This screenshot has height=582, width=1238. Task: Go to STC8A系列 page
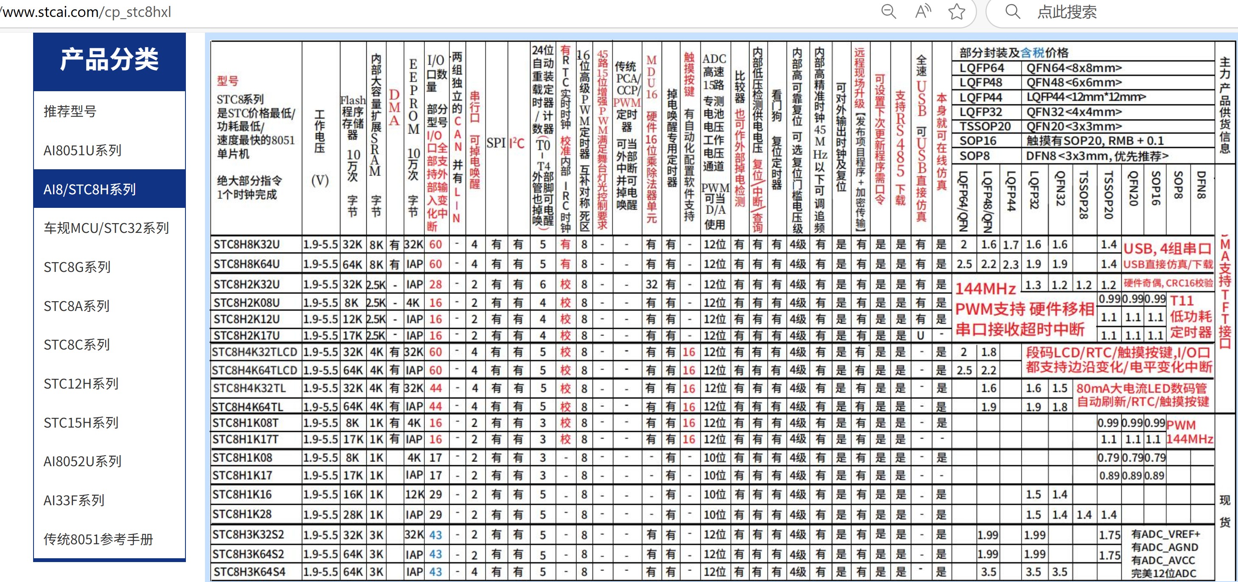tap(76, 306)
